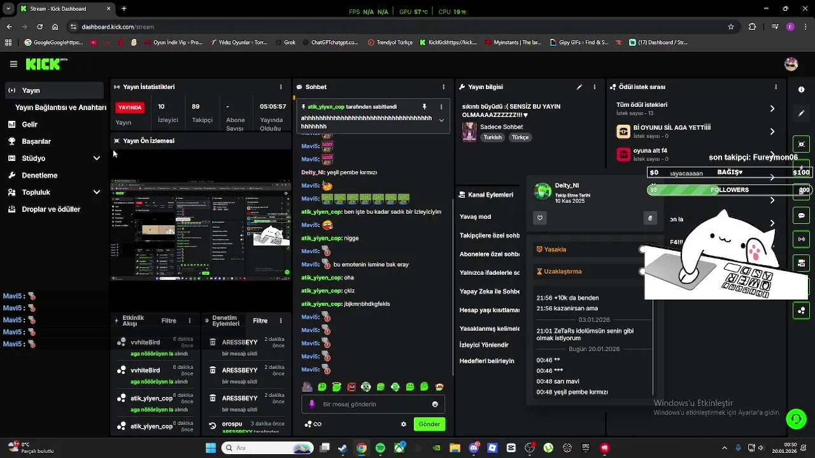Click the Turkish tag

pyautogui.click(x=492, y=137)
